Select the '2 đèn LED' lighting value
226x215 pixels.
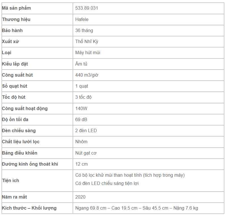click(86, 131)
